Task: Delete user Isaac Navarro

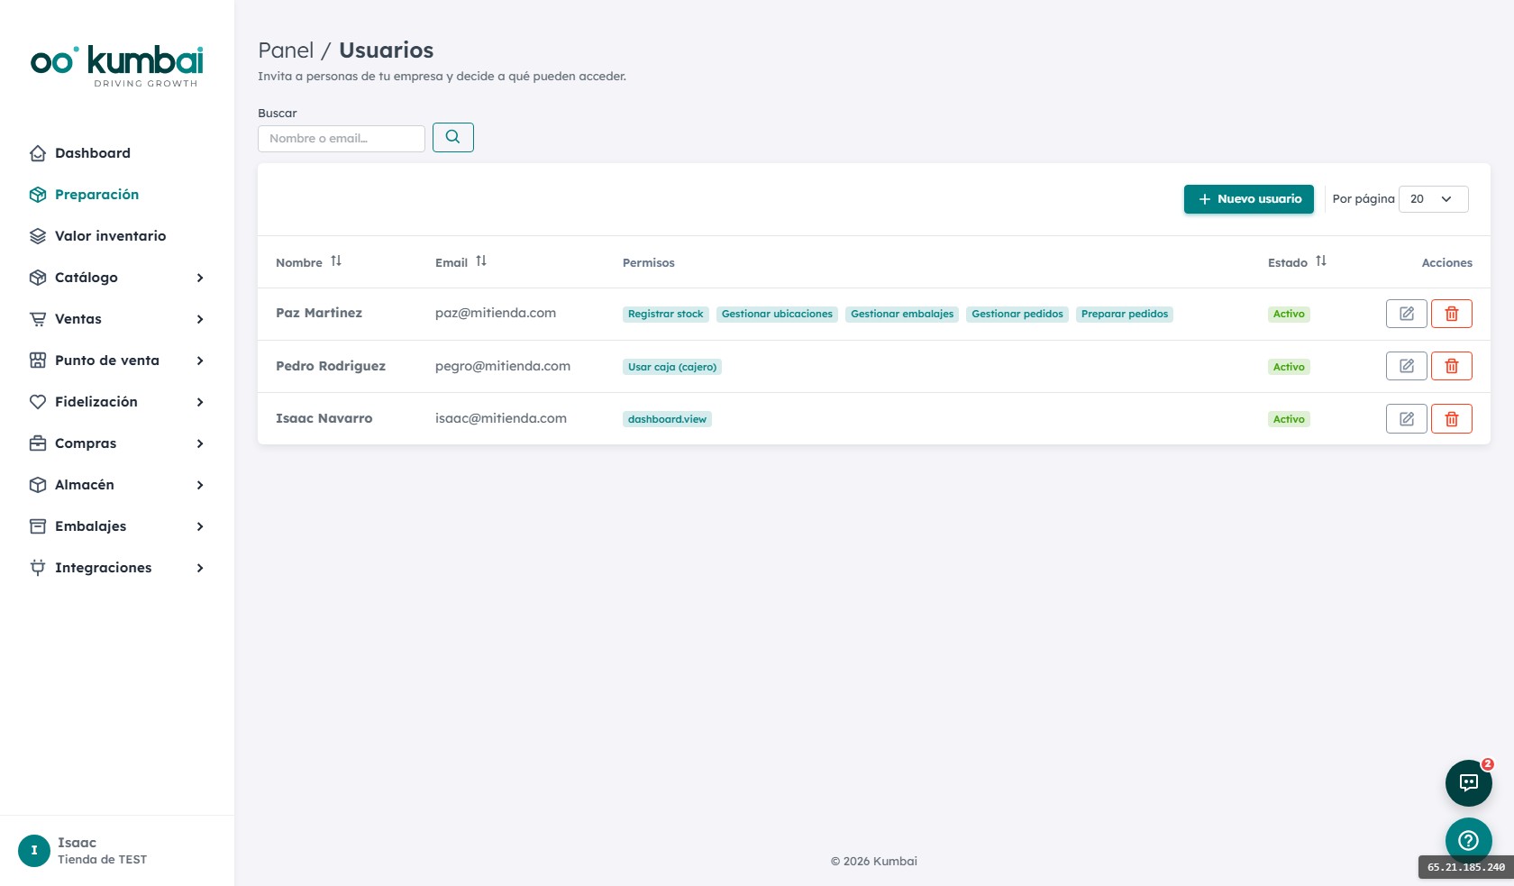Action: pyautogui.click(x=1452, y=418)
